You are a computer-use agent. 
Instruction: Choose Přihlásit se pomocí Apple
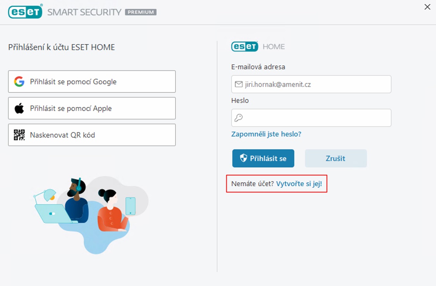pos(92,108)
